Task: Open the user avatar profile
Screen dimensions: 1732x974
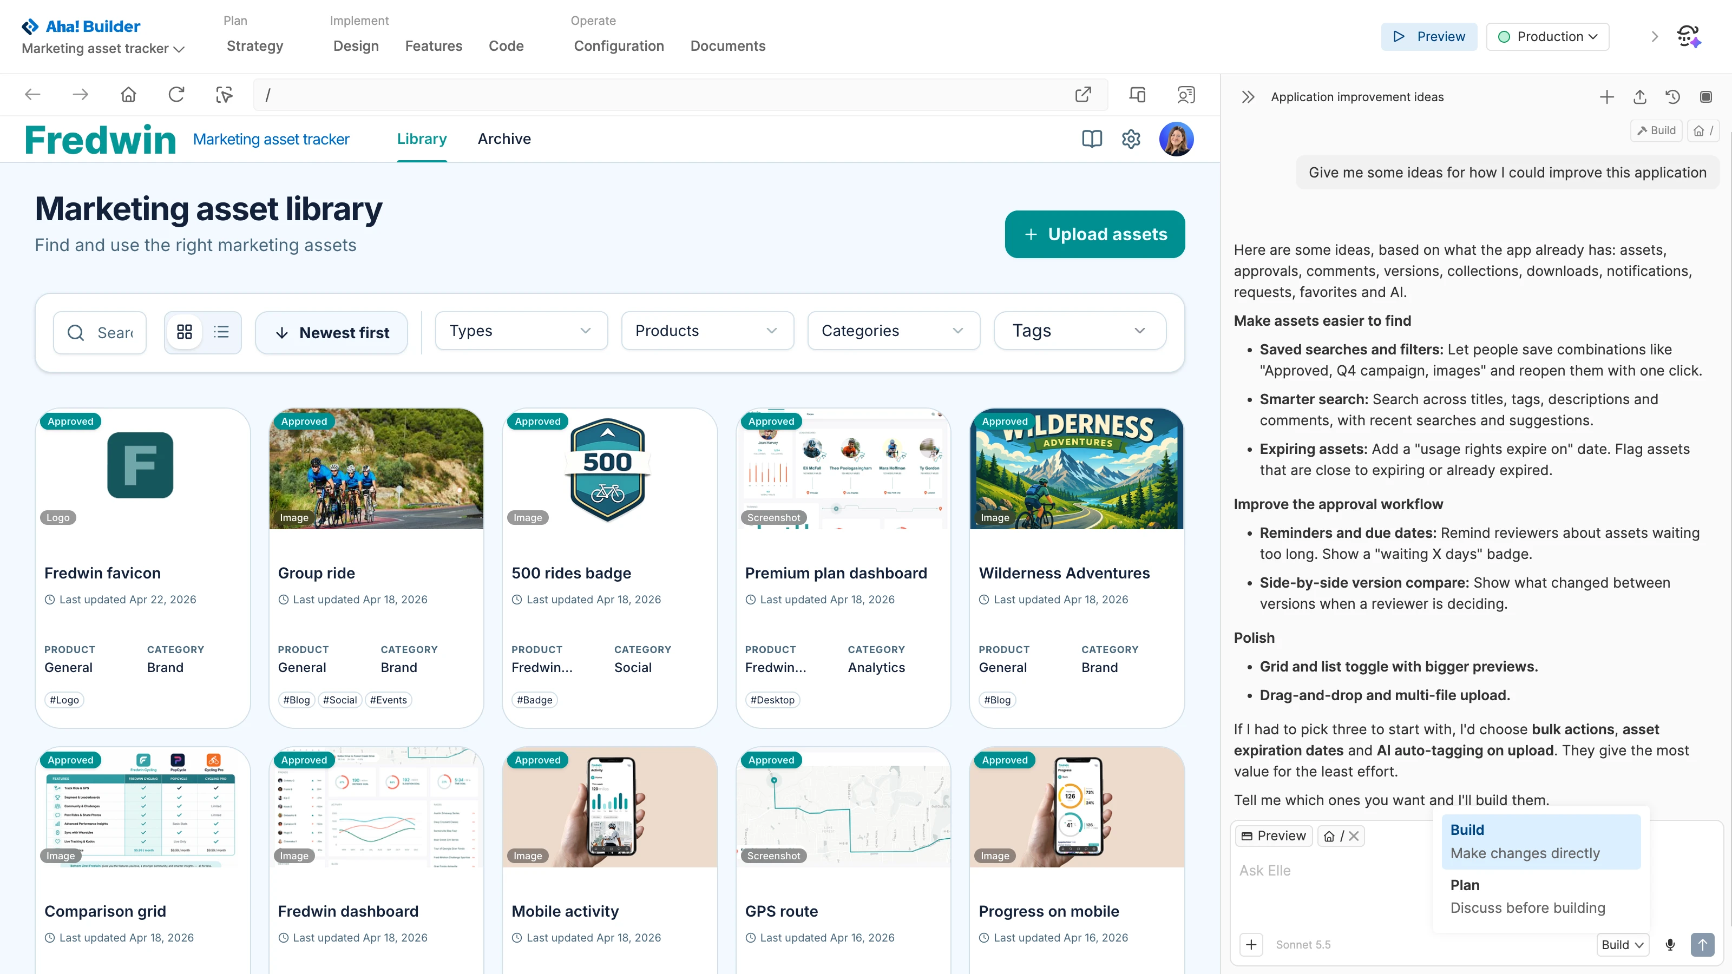Action: click(x=1176, y=139)
